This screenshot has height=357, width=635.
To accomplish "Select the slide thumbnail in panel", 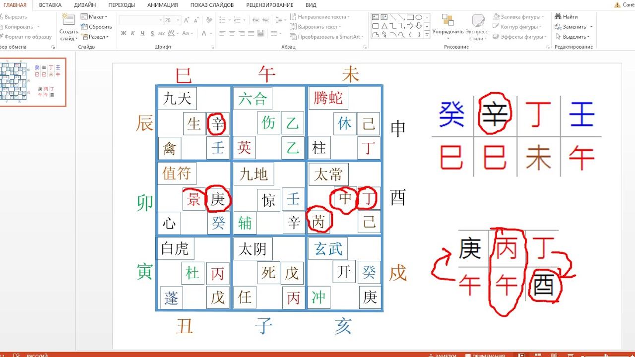I will coord(32,82).
